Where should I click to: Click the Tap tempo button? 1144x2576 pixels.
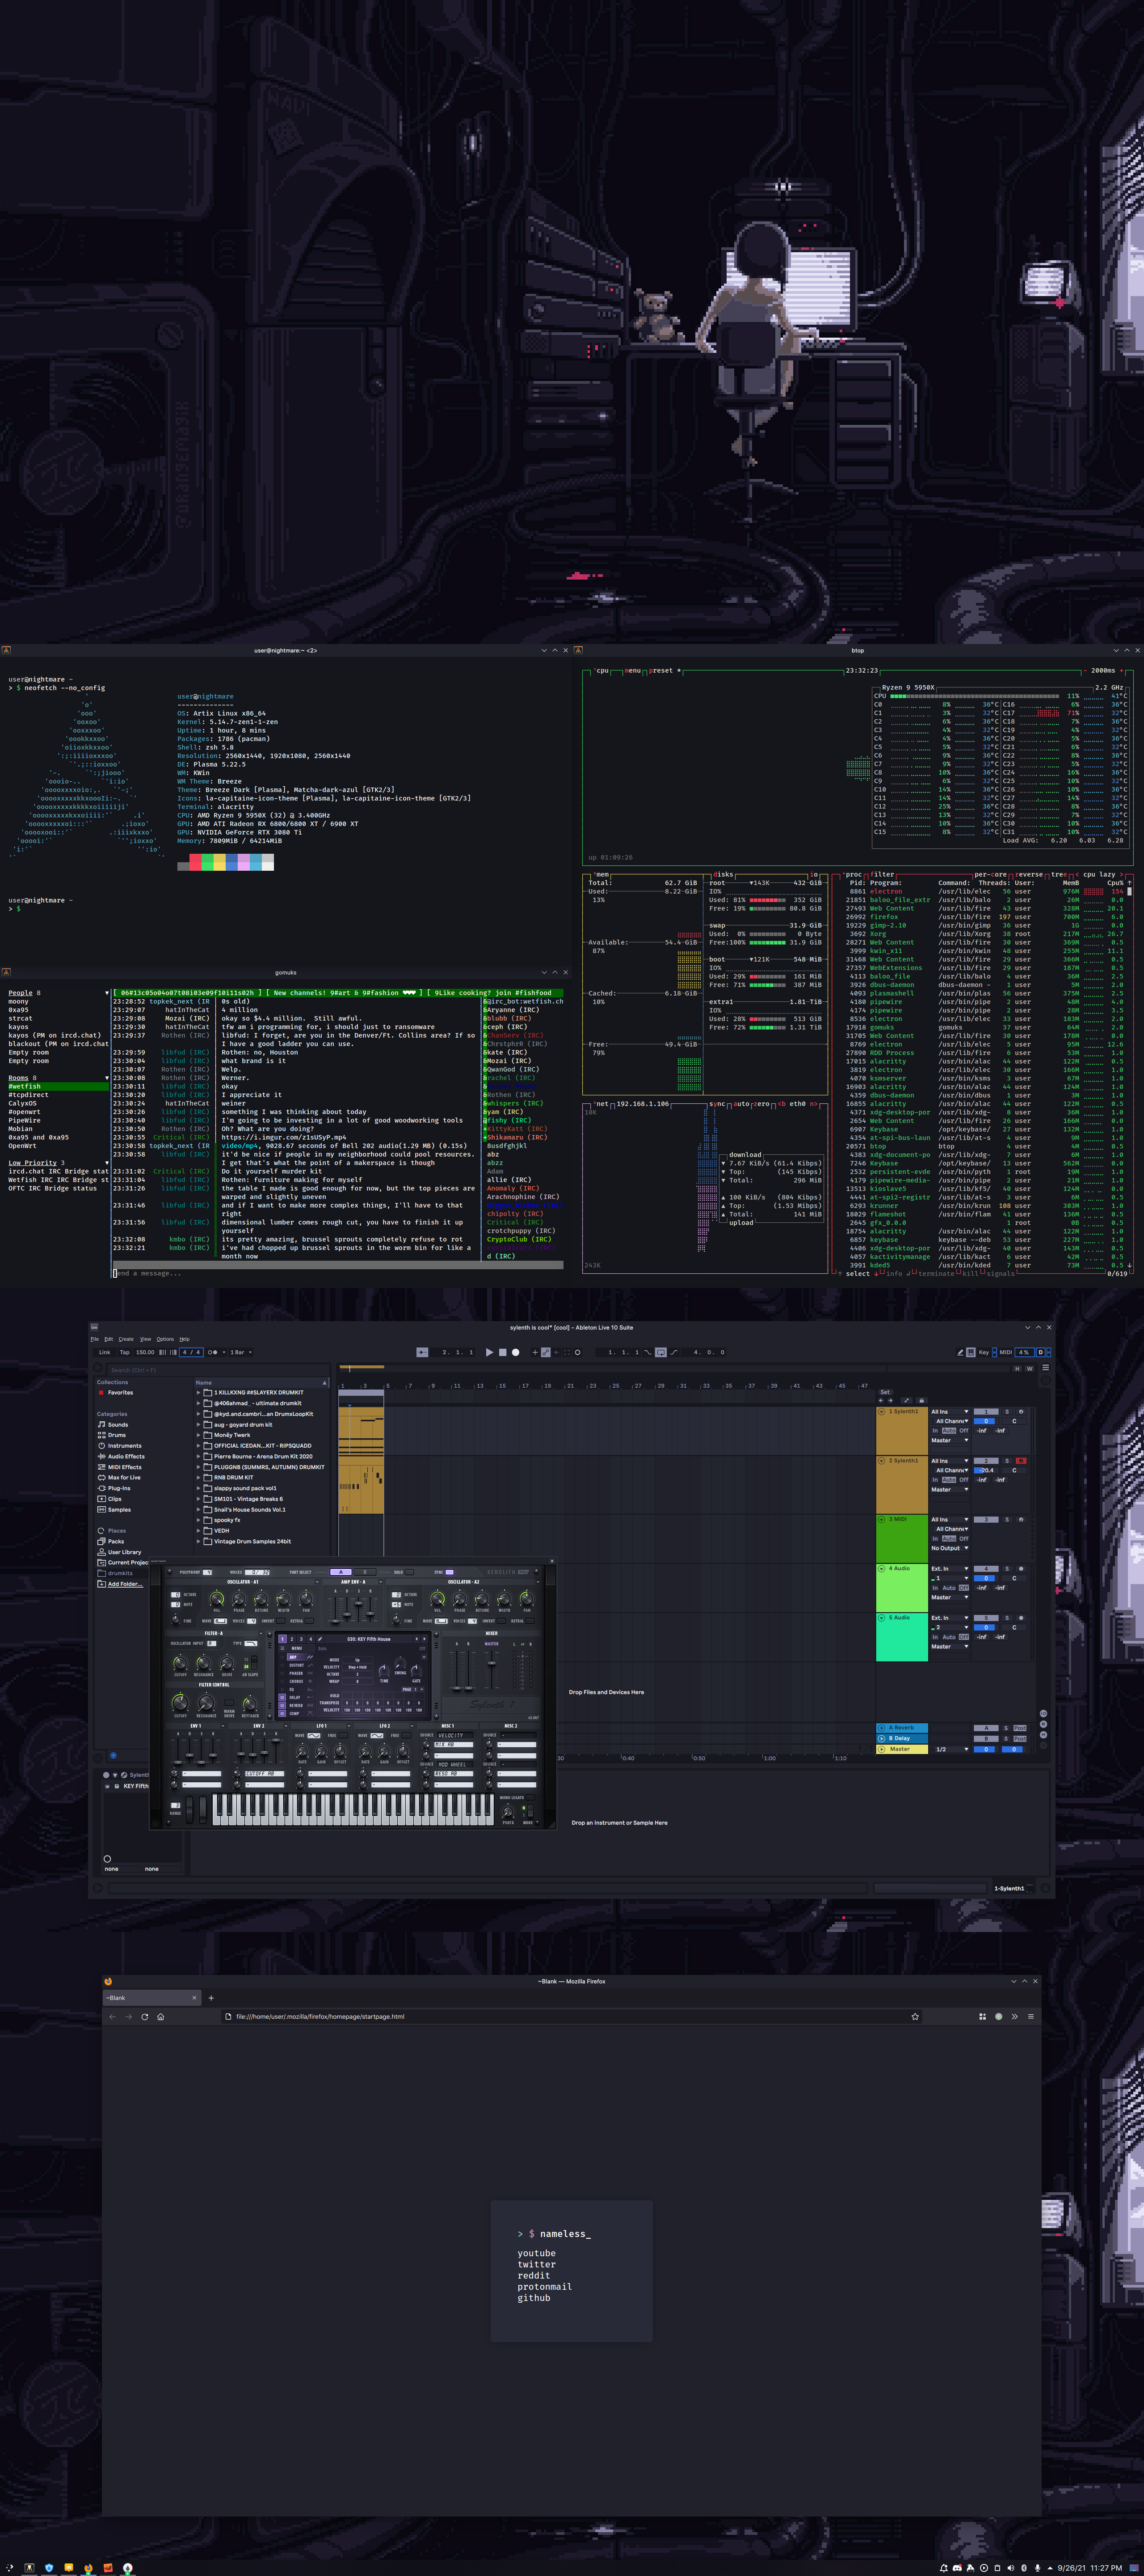click(x=125, y=1352)
